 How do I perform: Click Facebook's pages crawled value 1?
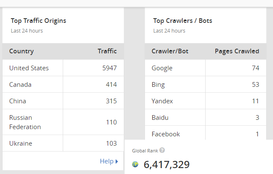pyautogui.click(x=257, y=134)
